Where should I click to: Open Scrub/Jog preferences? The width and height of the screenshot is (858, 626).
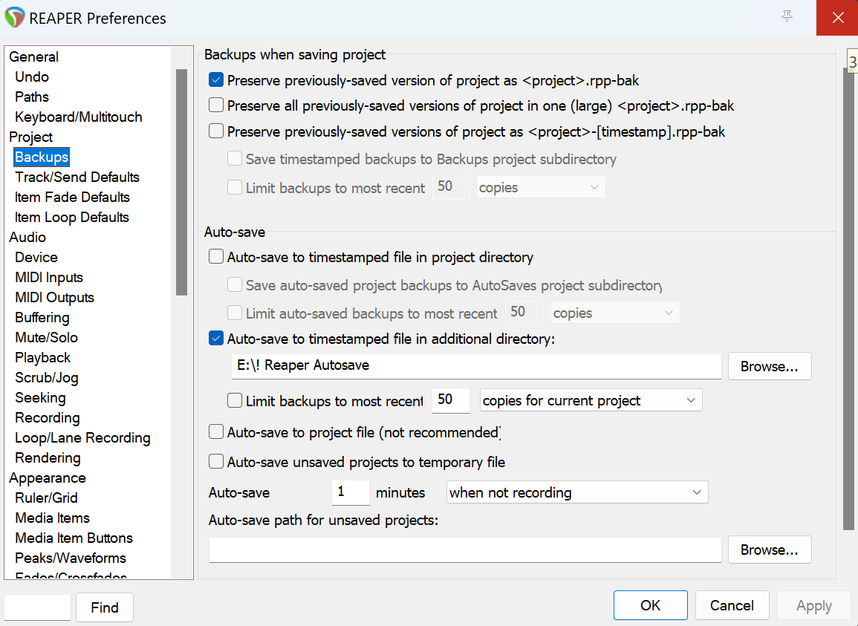[x=47, y=377]
